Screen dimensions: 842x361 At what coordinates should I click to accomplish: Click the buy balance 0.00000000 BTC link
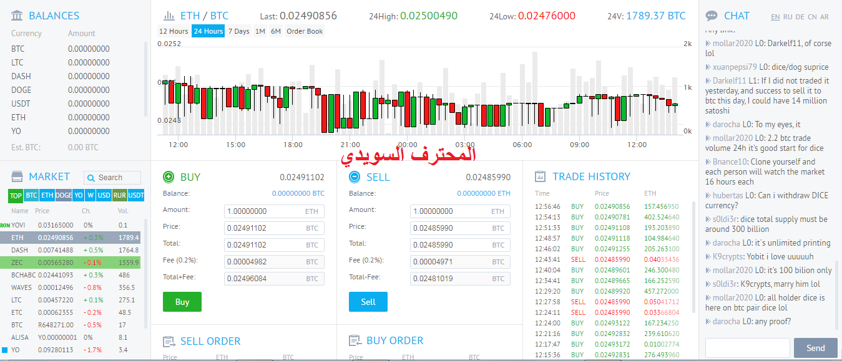click(x=298, y=193)
